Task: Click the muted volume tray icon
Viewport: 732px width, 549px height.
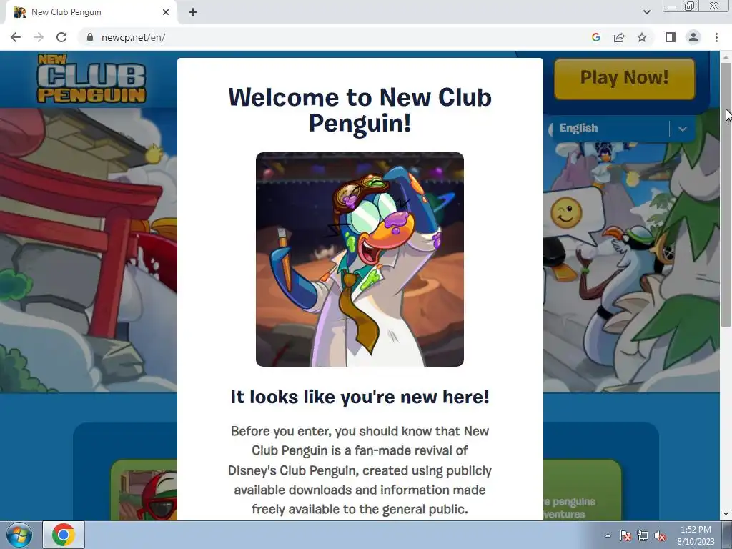Action: coord(660,535)
